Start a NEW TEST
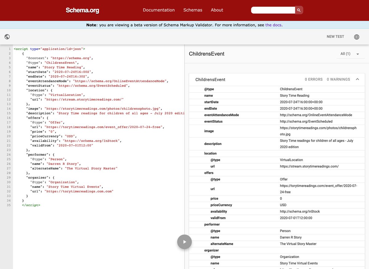Viewport: 369px width, 269px height. tap(335, 37)
